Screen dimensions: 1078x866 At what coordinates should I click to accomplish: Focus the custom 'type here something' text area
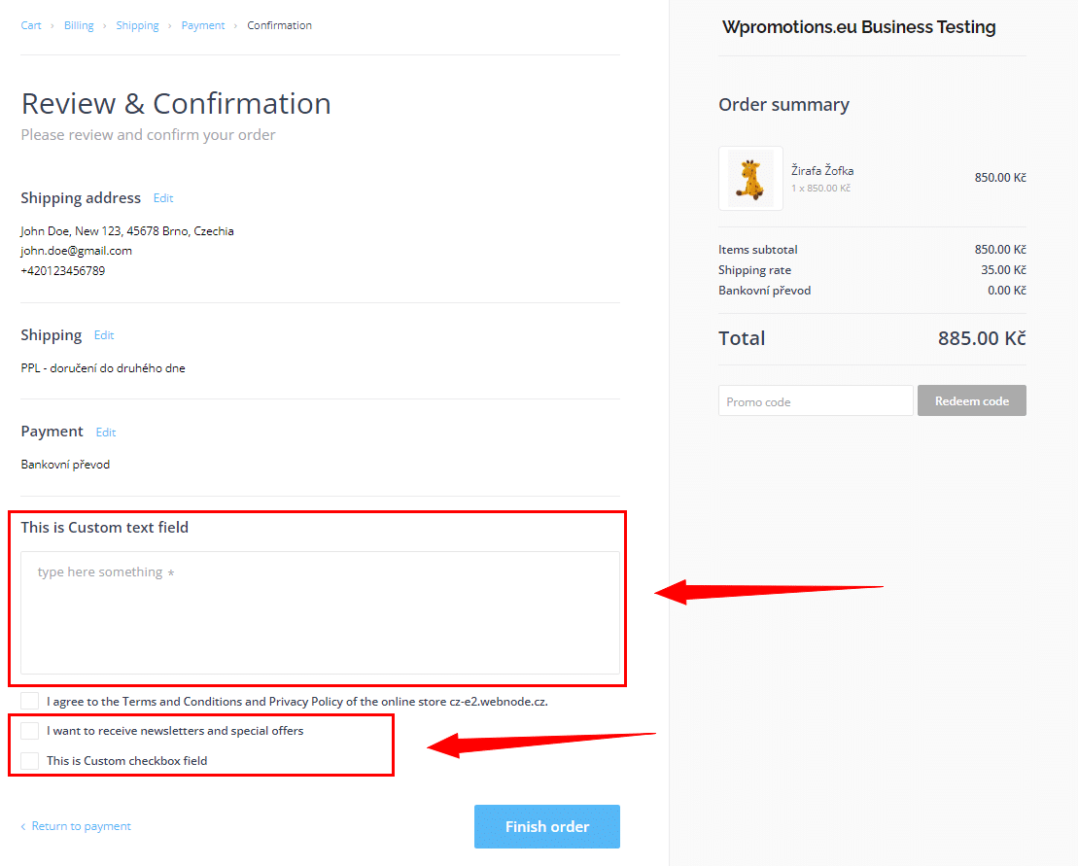(x=320, y=612)
